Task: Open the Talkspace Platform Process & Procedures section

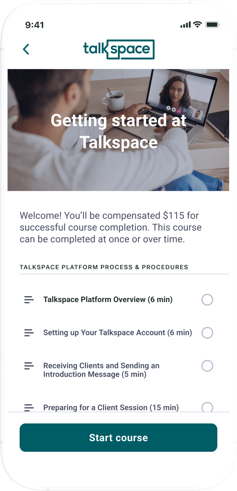Action: 104,267
